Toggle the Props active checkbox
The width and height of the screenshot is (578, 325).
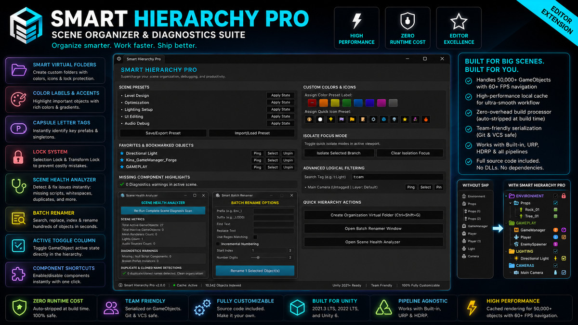click(x=555, y=203)
